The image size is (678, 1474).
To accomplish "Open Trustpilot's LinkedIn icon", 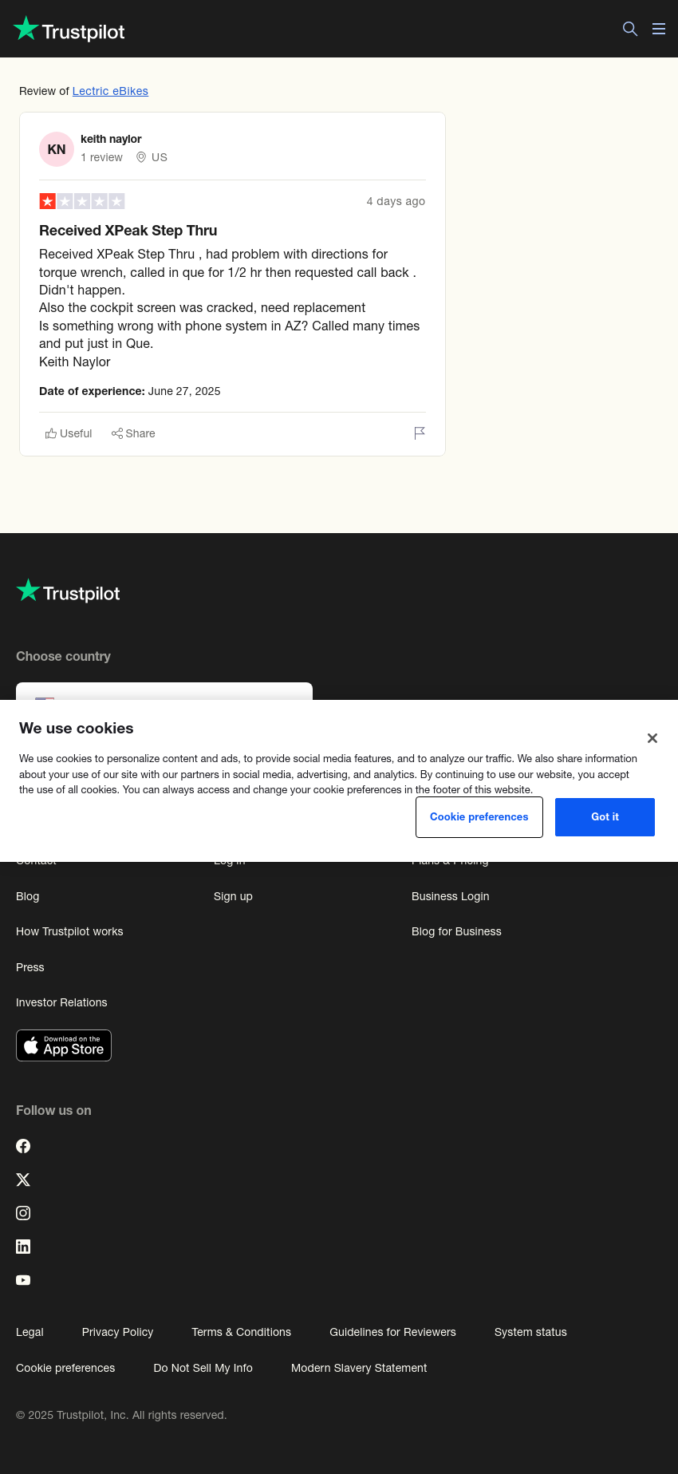I will point(23,1247).
